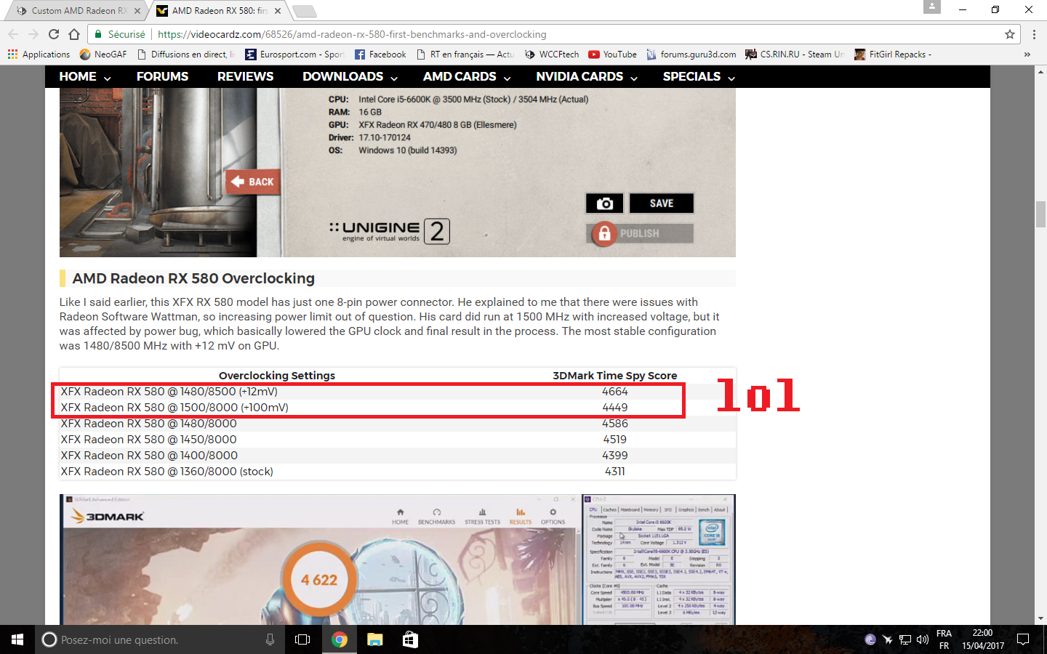Viewport: 1047px width, 654px height.
Task: Open the browser home page
Action: click(74, 34)
